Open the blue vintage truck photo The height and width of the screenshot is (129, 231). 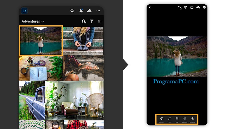pyautogui.click(x=31, y=100)
